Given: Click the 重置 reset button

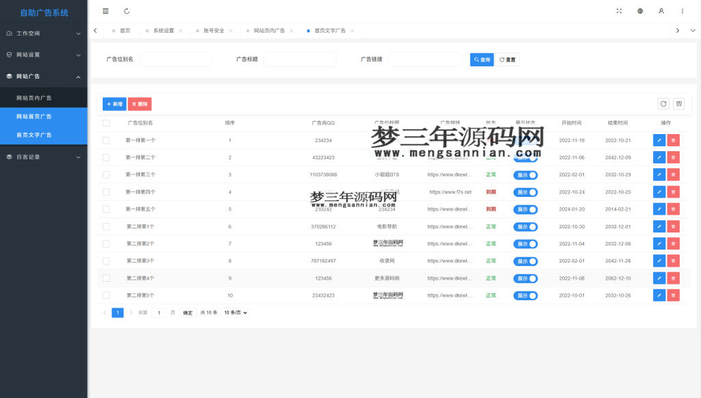Looking at the screenshot, I should click(x=507, y=59).
